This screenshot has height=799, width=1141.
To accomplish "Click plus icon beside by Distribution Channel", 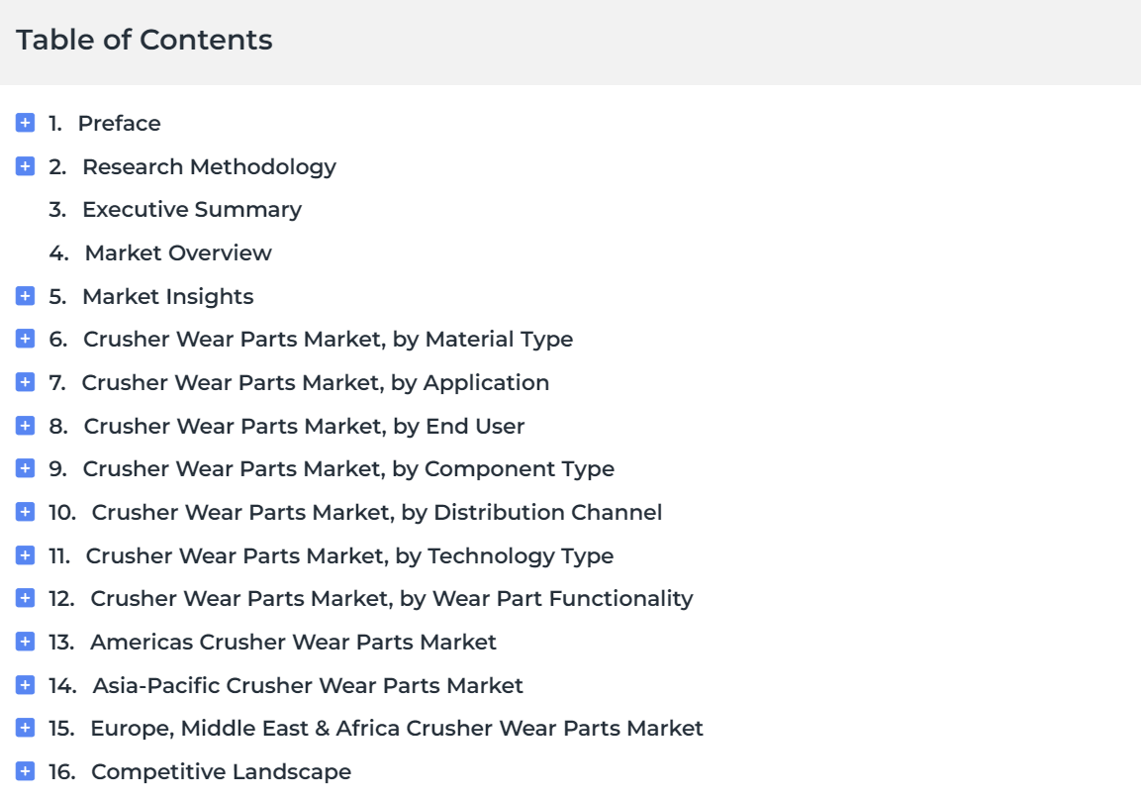I will 26,512.
